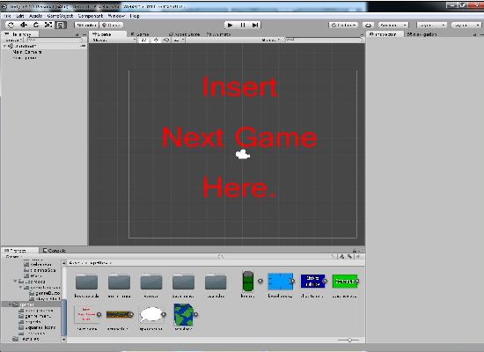The image size is (484, 352).
Task: Open the Layers dropdown
Action: coord(431,25)
